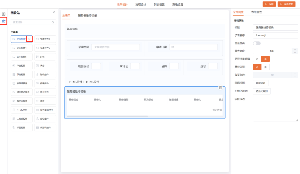Viewport: 300px width, 174px height.
Task: Close the 回收站 panel
Action: (54, 12)
